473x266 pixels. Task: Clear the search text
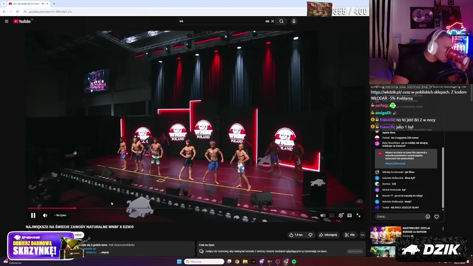[273, 21]
